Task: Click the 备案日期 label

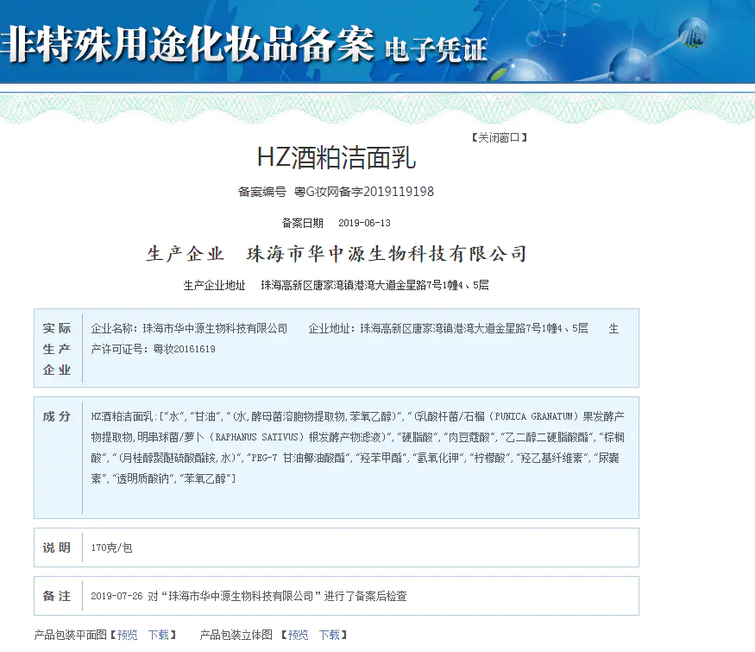Action: pyautogui.click(x=302, y=223)
